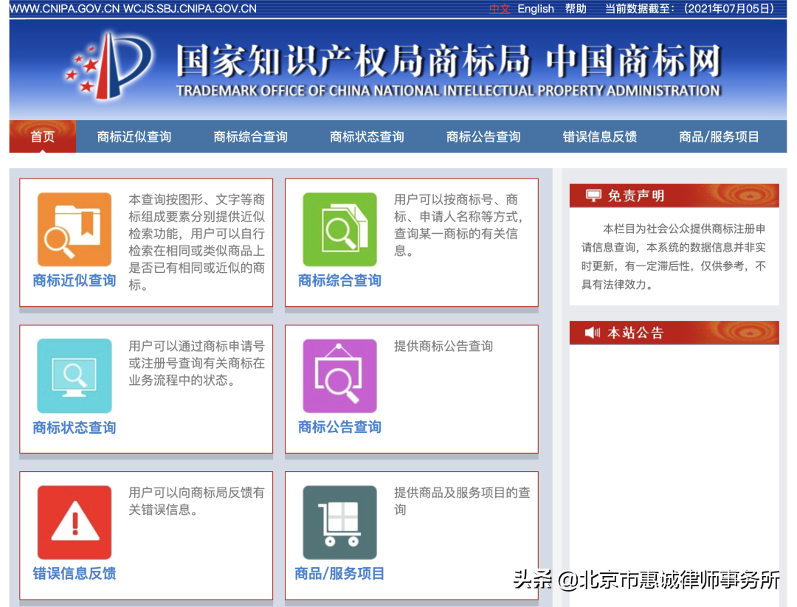Open the 首页 tab in the navigation bar
The width and height of the screenshot is (797, 607).
coord(43,136)
